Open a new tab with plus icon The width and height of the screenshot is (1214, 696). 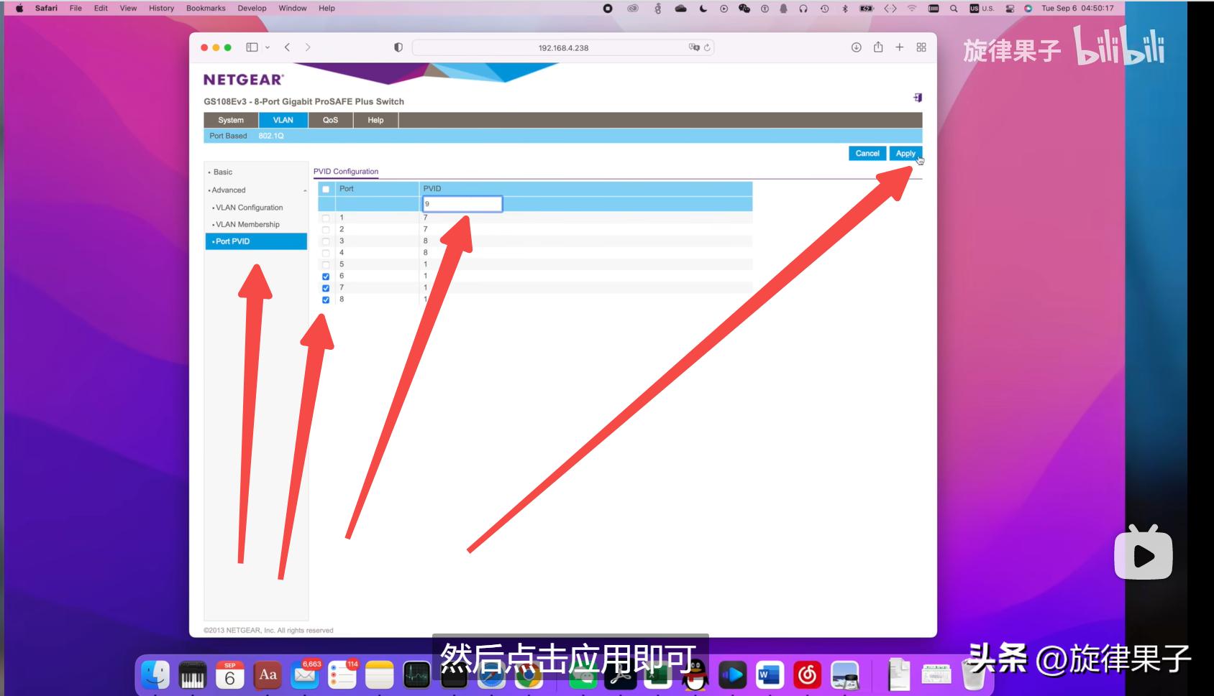click(899, 47)
